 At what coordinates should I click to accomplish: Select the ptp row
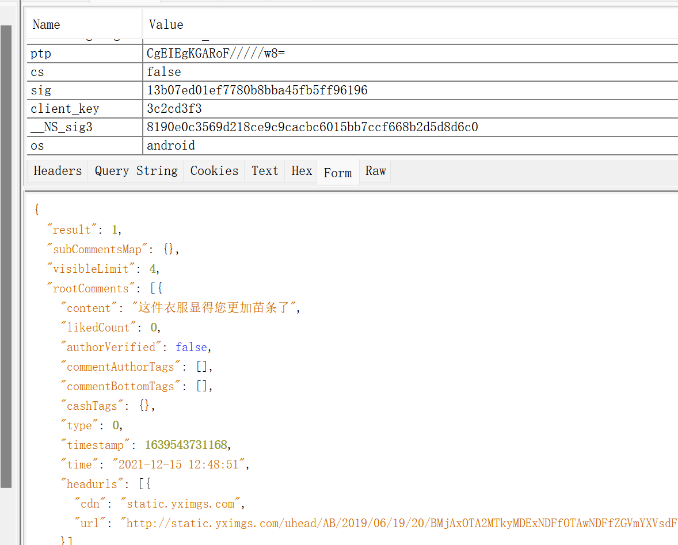[x=41, y=54]
